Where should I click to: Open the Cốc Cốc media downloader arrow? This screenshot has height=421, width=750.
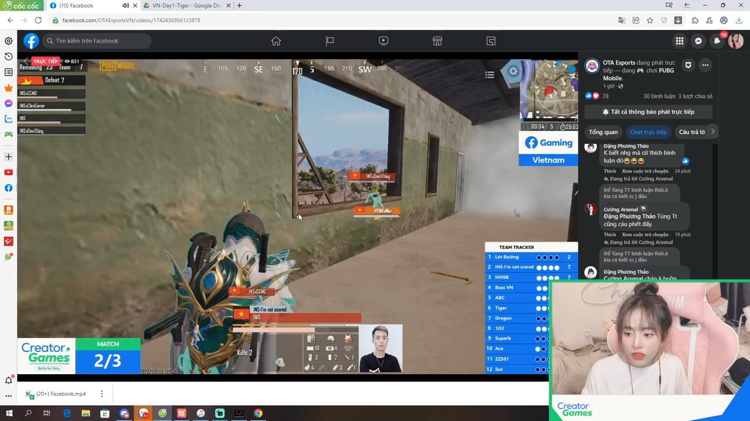pyautogui.click(x=678, y=20)
